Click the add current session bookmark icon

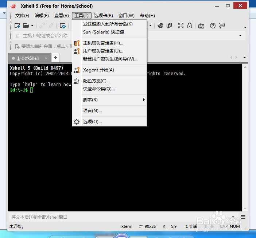point(17,47)
